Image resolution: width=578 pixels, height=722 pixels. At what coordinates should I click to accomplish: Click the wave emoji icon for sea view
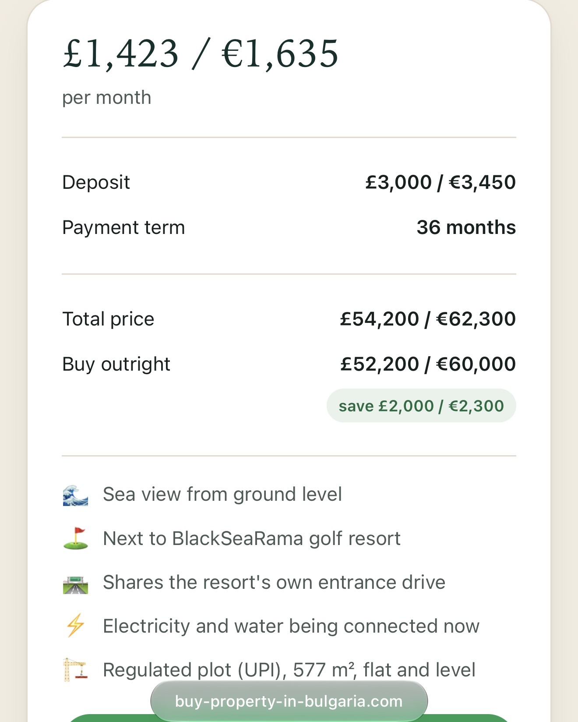75,495
